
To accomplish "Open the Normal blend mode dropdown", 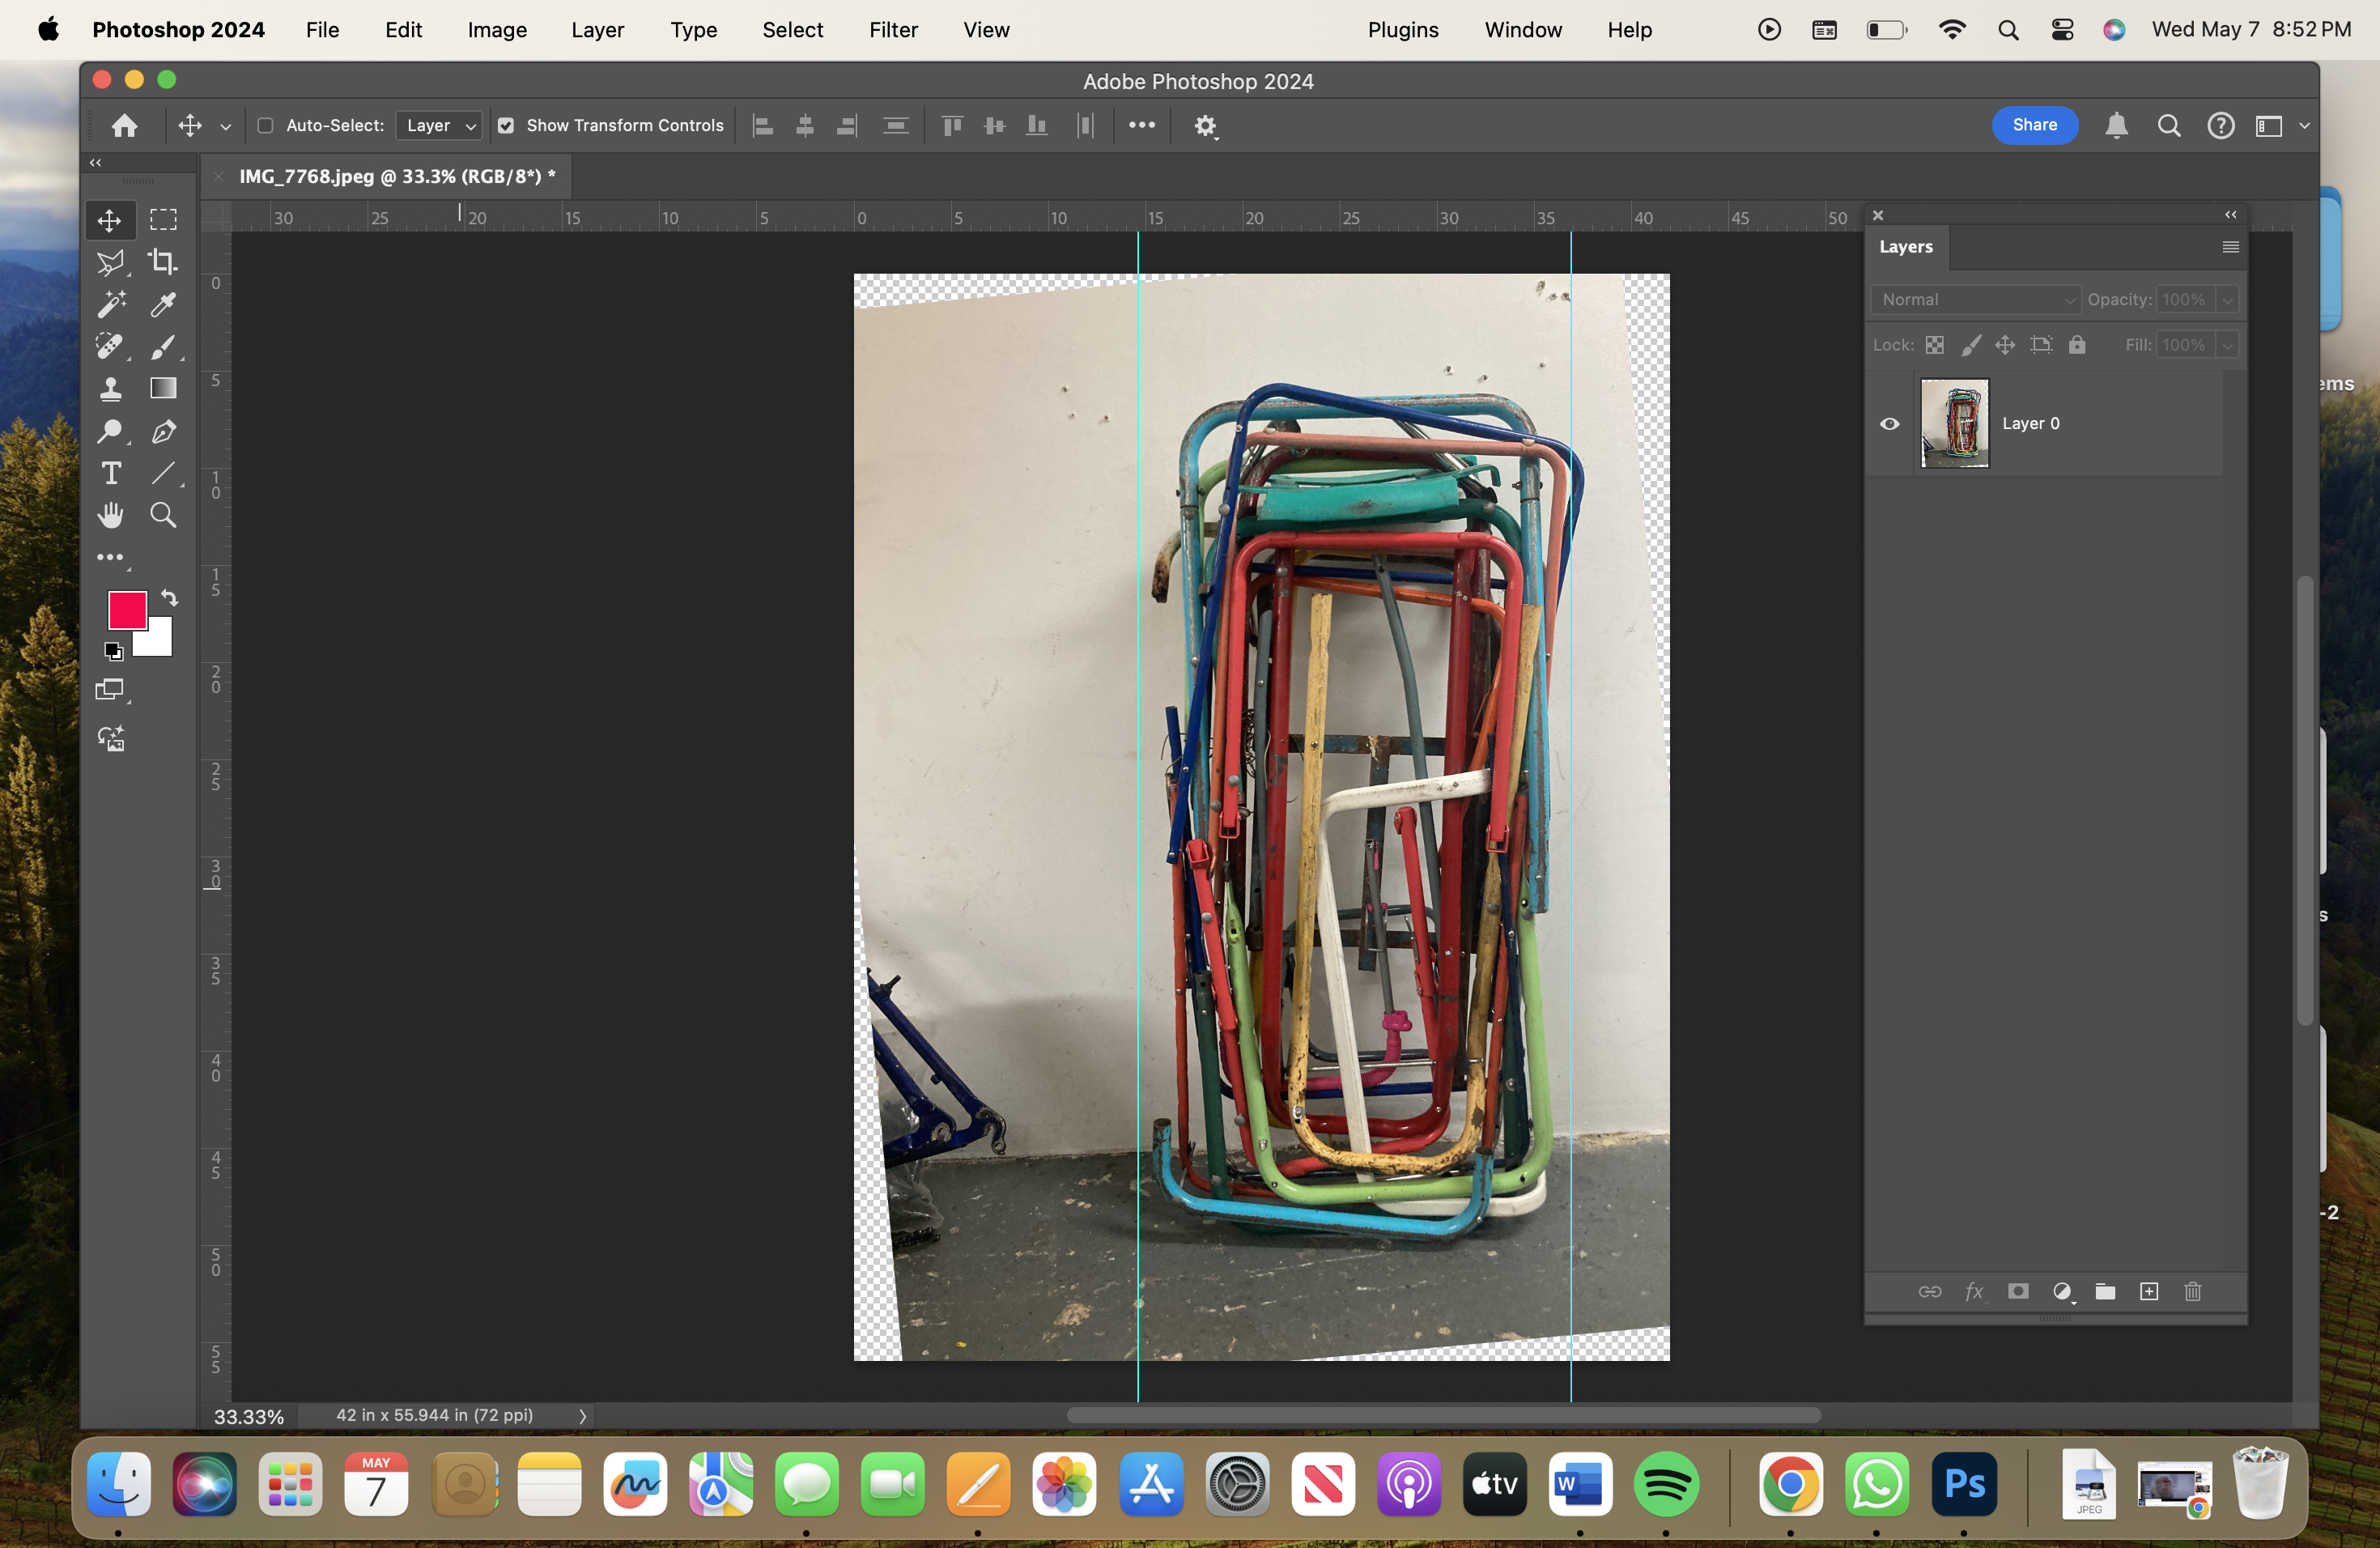I will click(x=1975, y=300).
